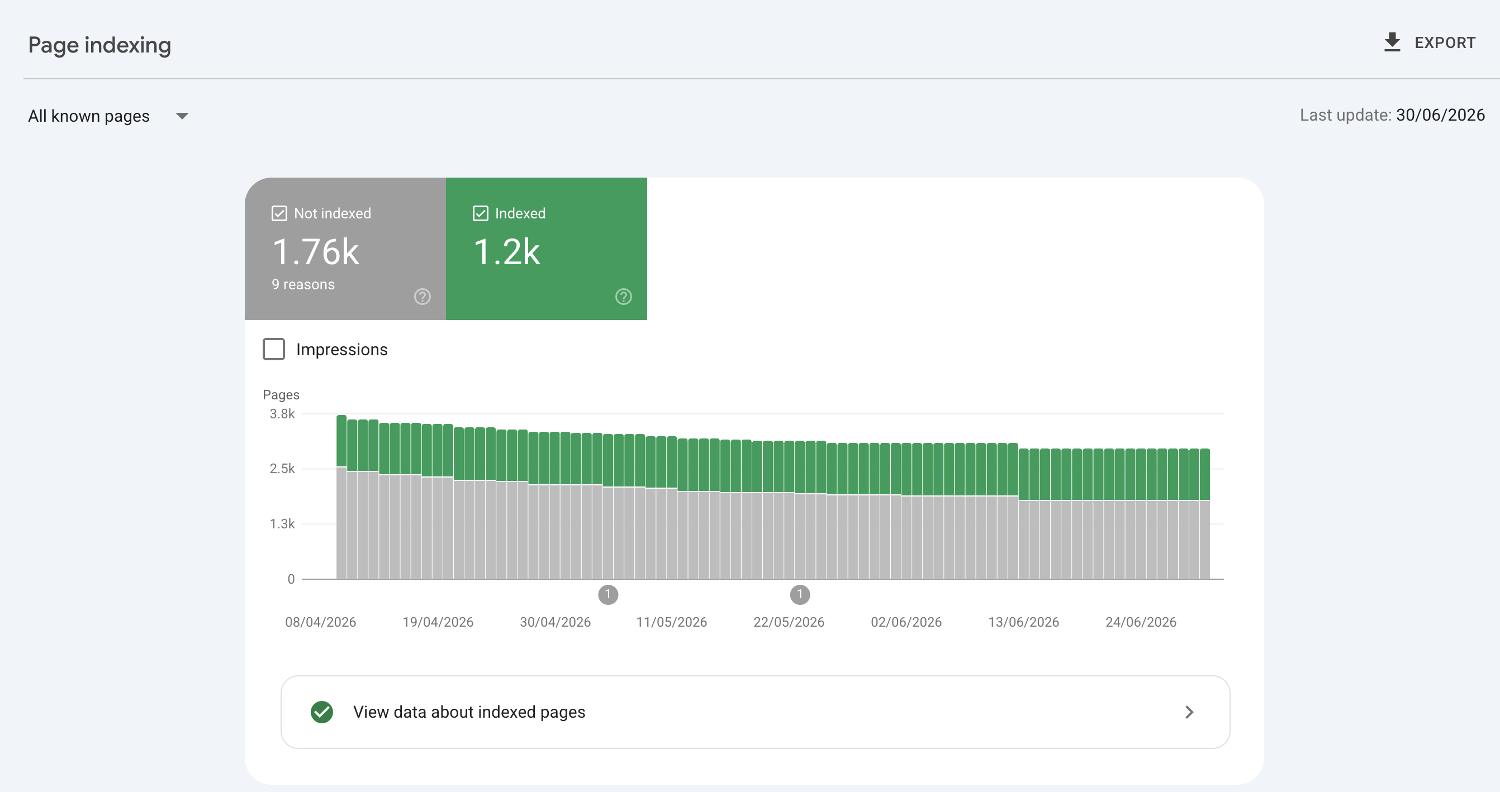This screenshot has width=1500, height=792.
Task: Click the annotation marker near 30/04/2026
Action: (608, 595)
